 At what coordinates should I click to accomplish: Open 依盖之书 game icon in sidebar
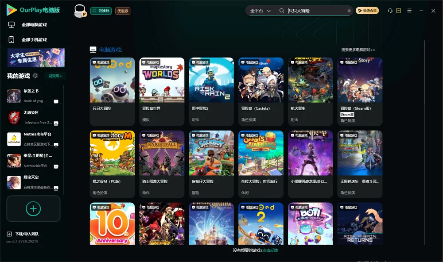pos(14,96)
